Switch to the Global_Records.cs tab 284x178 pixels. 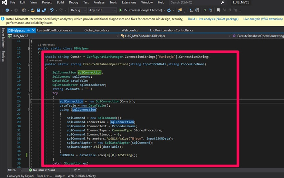pyautogui.click(x=97, y=30)
